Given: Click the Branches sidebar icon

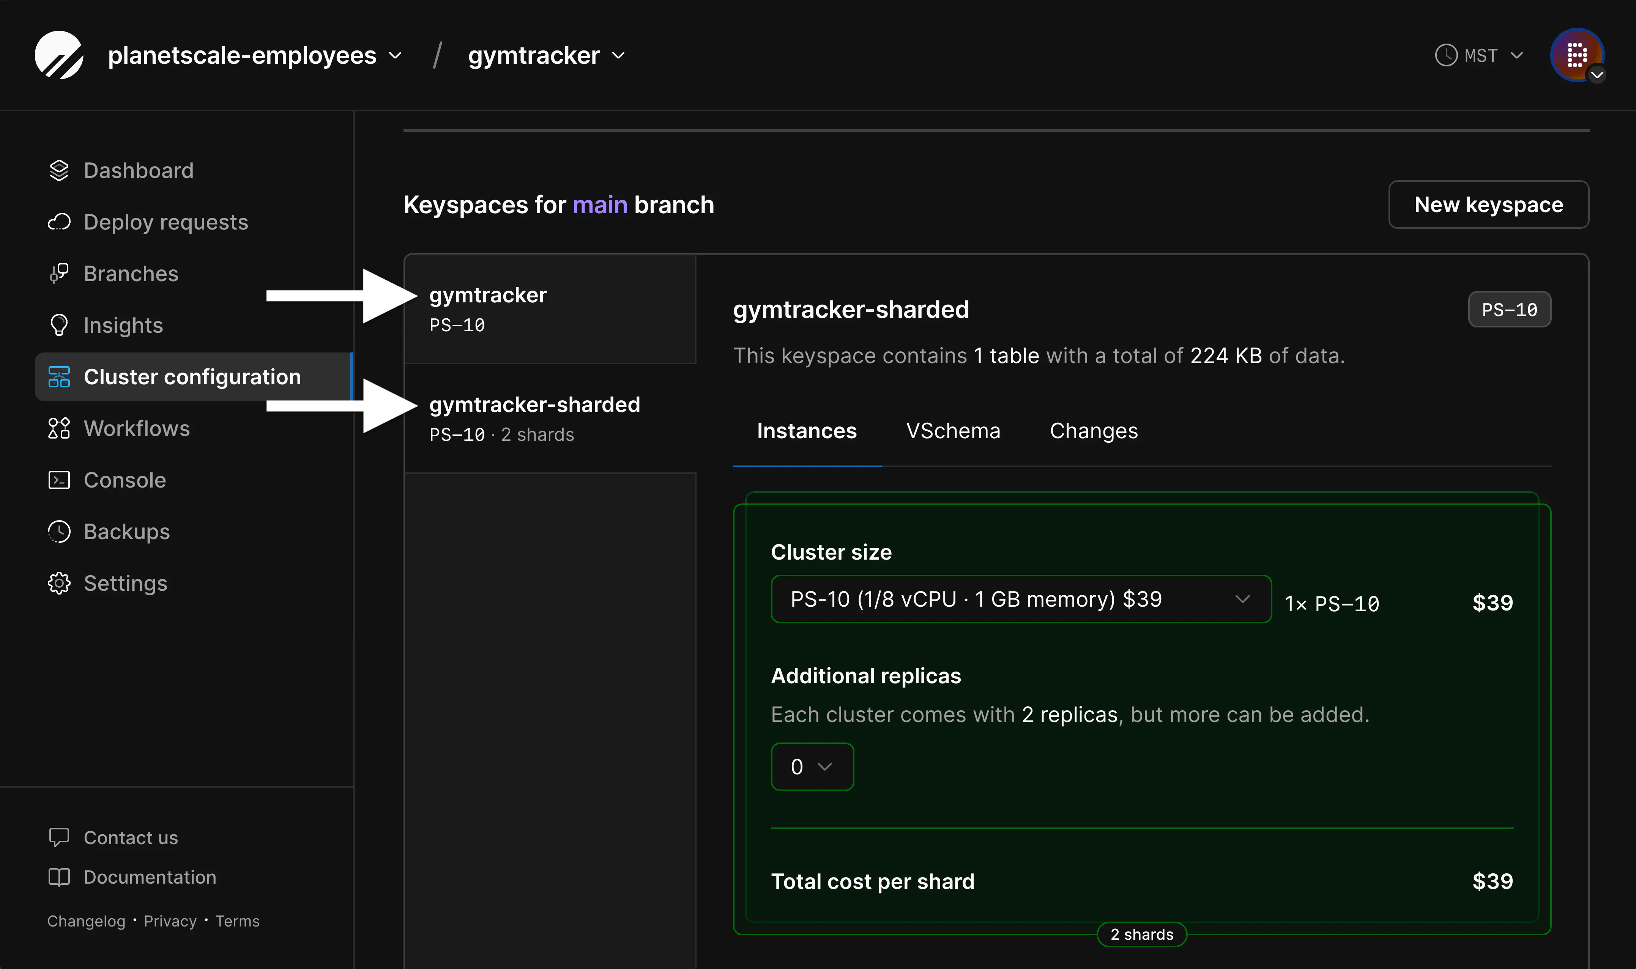Looking at the screenshot, I should click(x=59, y=274).
